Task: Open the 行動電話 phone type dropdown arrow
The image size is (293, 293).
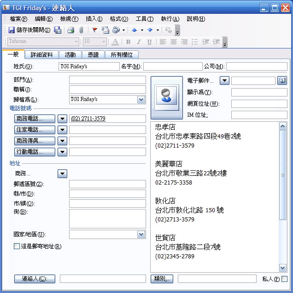Action: (62, 152)
